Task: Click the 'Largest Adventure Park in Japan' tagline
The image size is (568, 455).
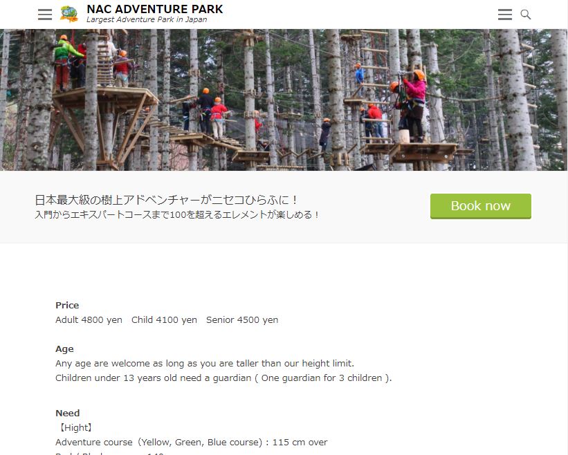Action: point(147,19)
